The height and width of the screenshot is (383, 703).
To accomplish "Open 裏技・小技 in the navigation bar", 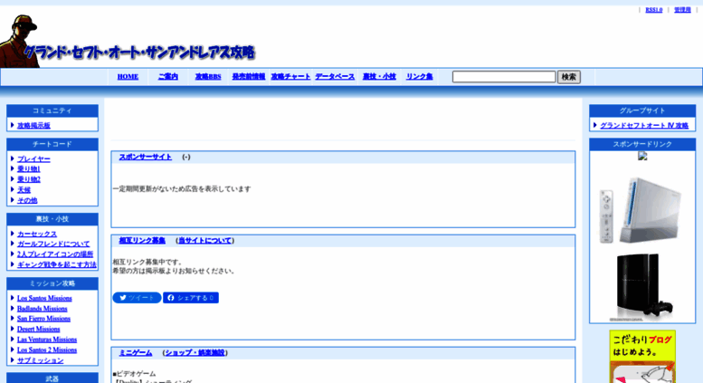I will click(379, 77).
